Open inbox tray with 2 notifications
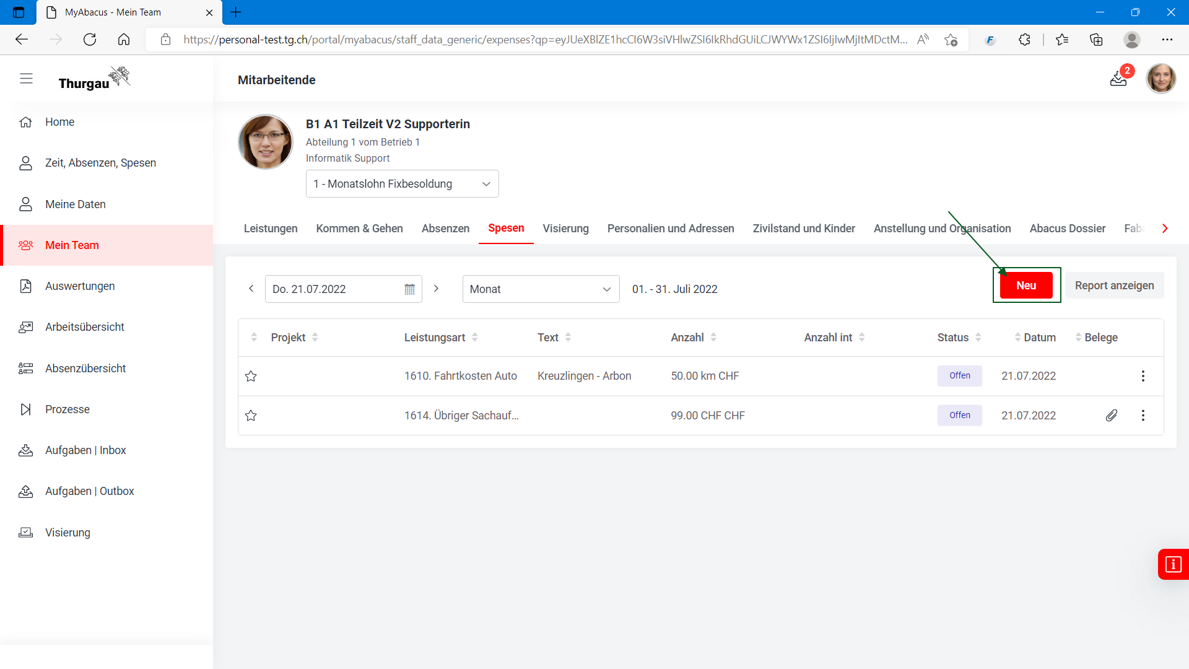This screenshot has width=1189, height=669. [x=1119, y=79]
